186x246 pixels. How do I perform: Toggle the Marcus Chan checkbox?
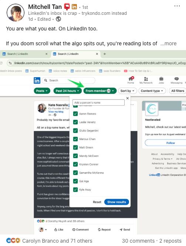75,139
